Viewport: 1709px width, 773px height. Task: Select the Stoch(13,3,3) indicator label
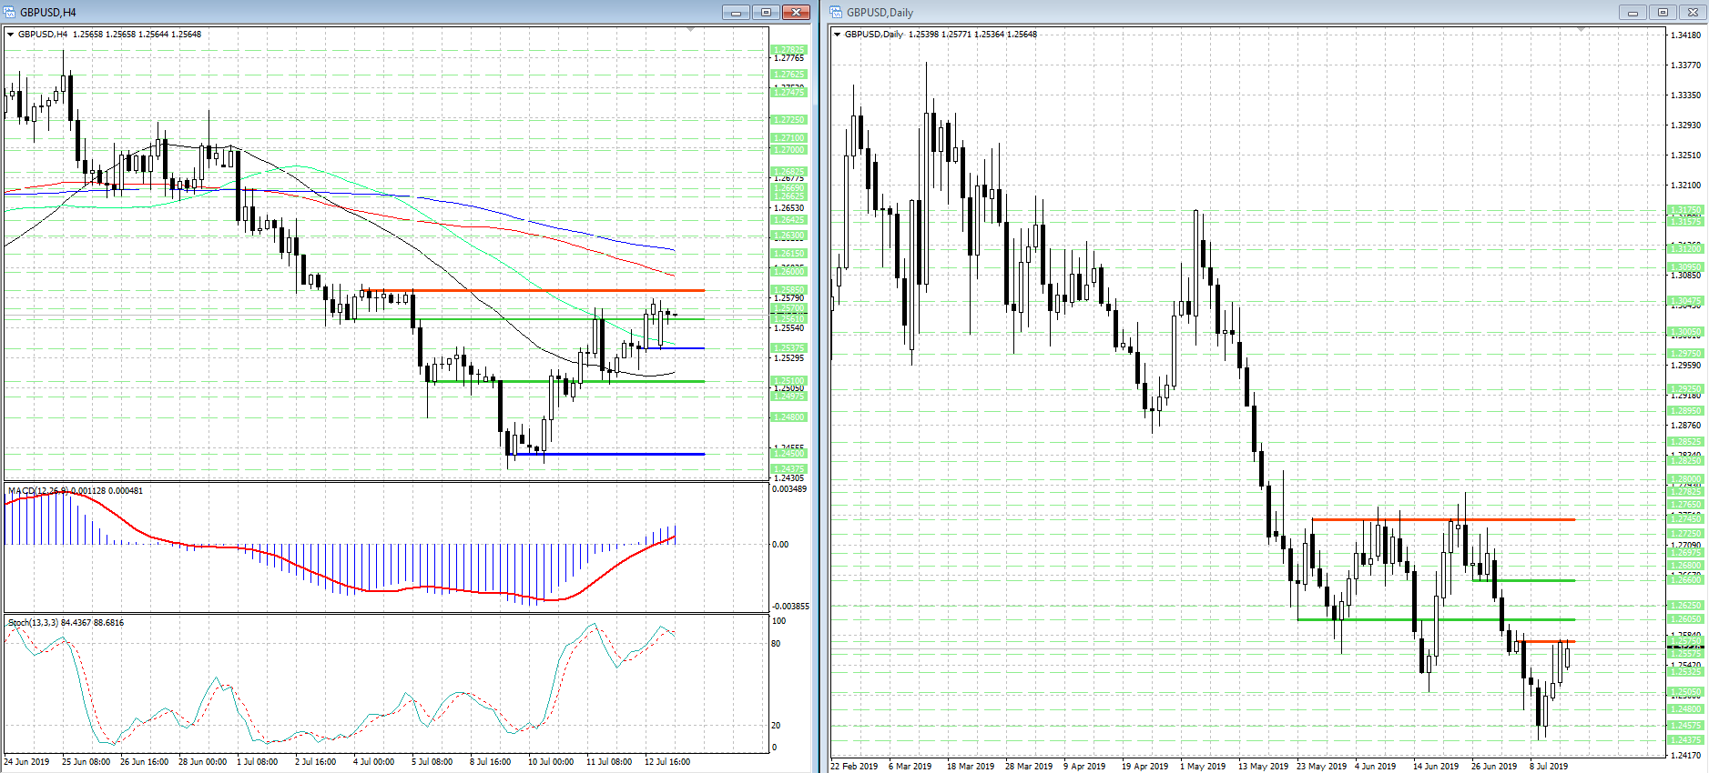pos(33,623)
